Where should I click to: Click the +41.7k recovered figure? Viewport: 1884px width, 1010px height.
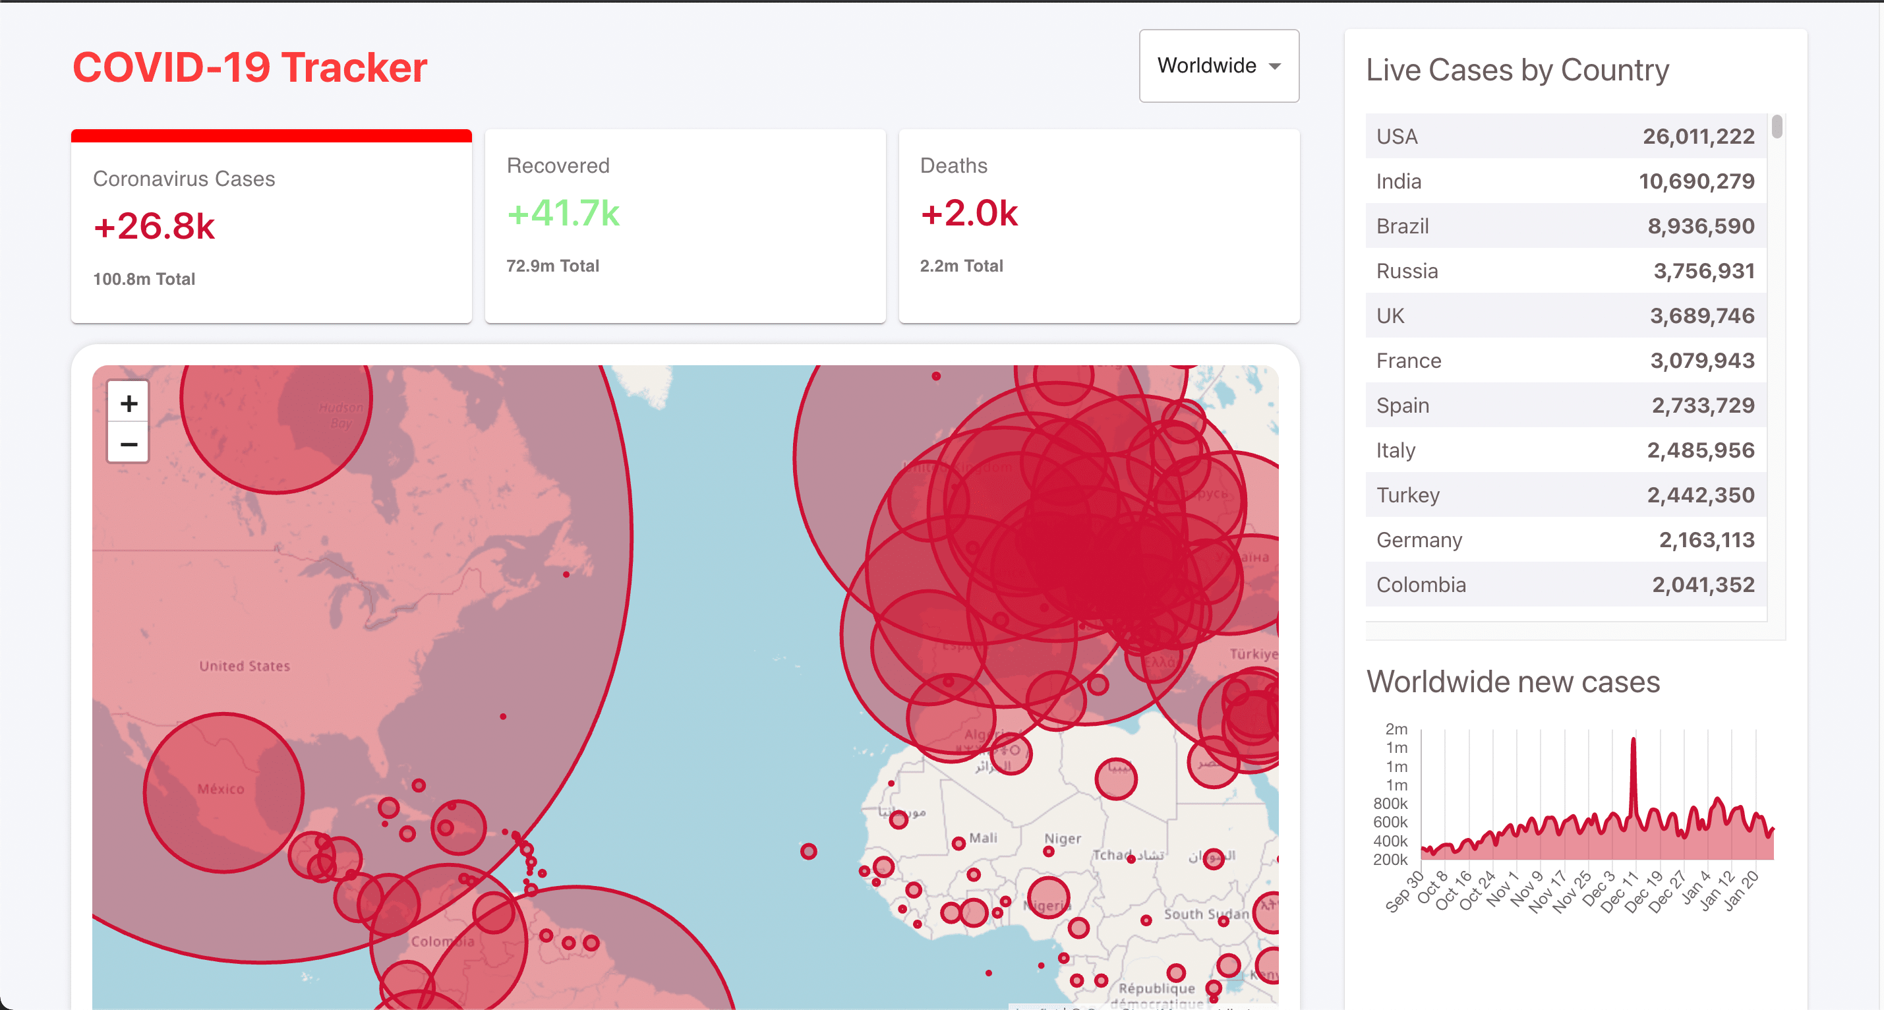563,213
